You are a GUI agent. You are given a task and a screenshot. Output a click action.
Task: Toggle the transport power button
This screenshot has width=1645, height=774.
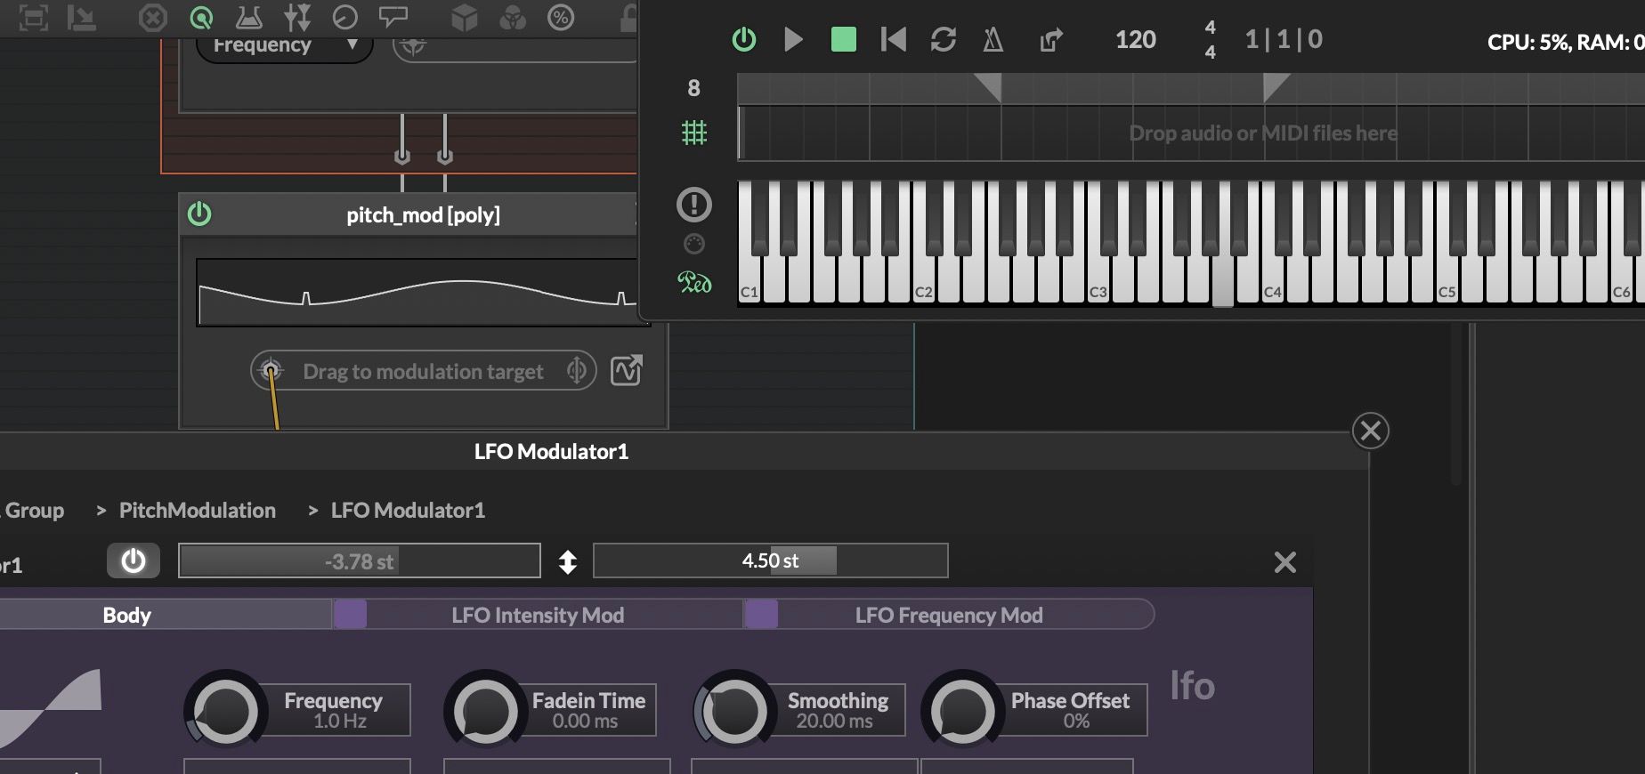tap(744, 39)
